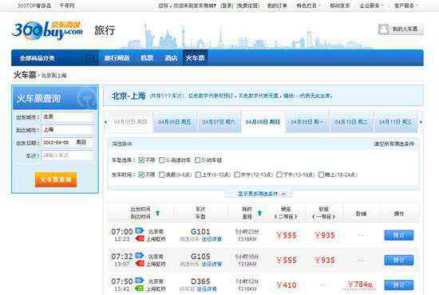Click into 出发城市 field showing 北京
Screen dimensions: 439x295
tap(68, 117)
